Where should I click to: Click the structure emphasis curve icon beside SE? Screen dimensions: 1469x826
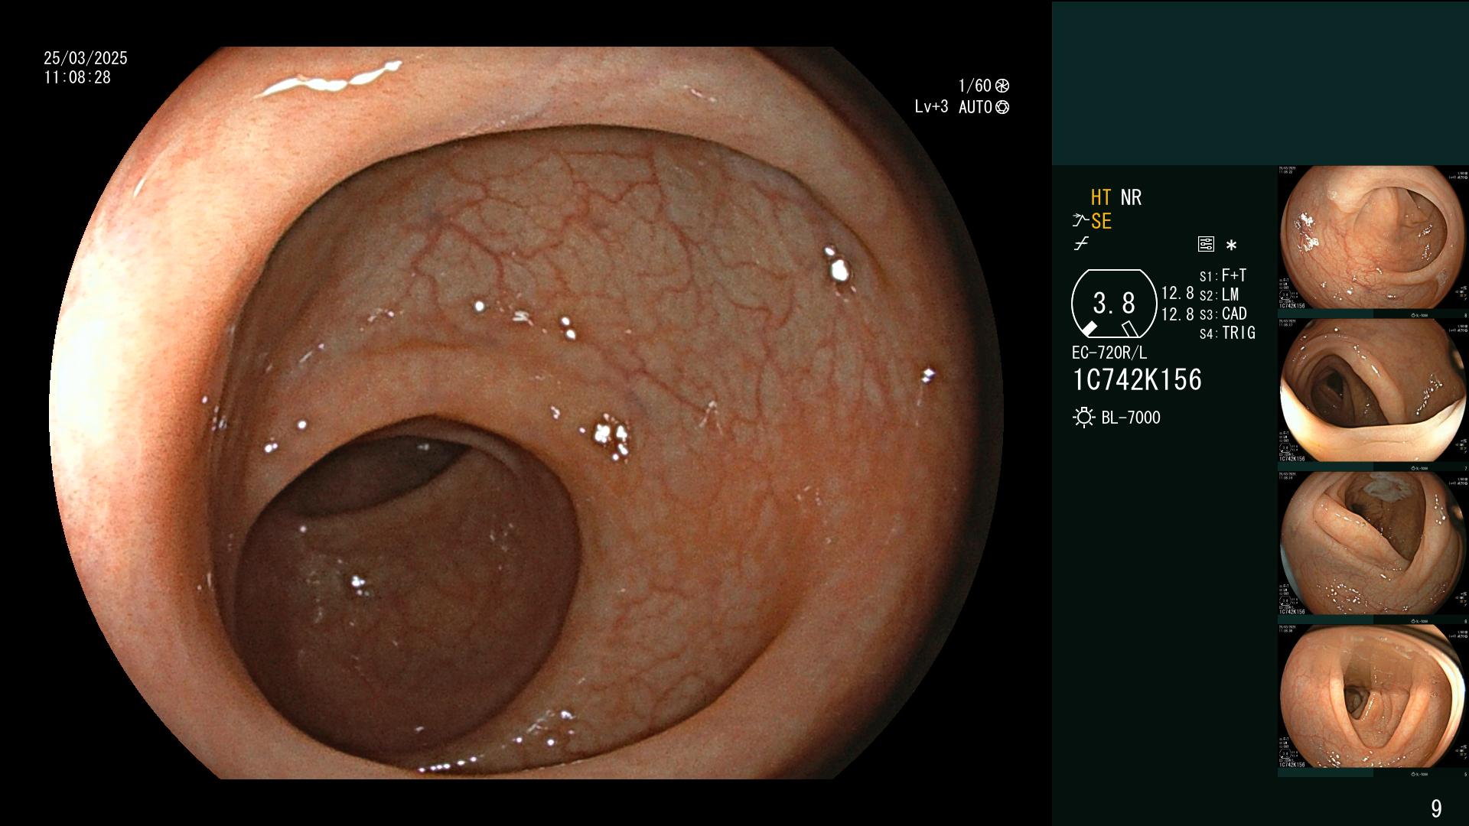(x=1080, y=222)
